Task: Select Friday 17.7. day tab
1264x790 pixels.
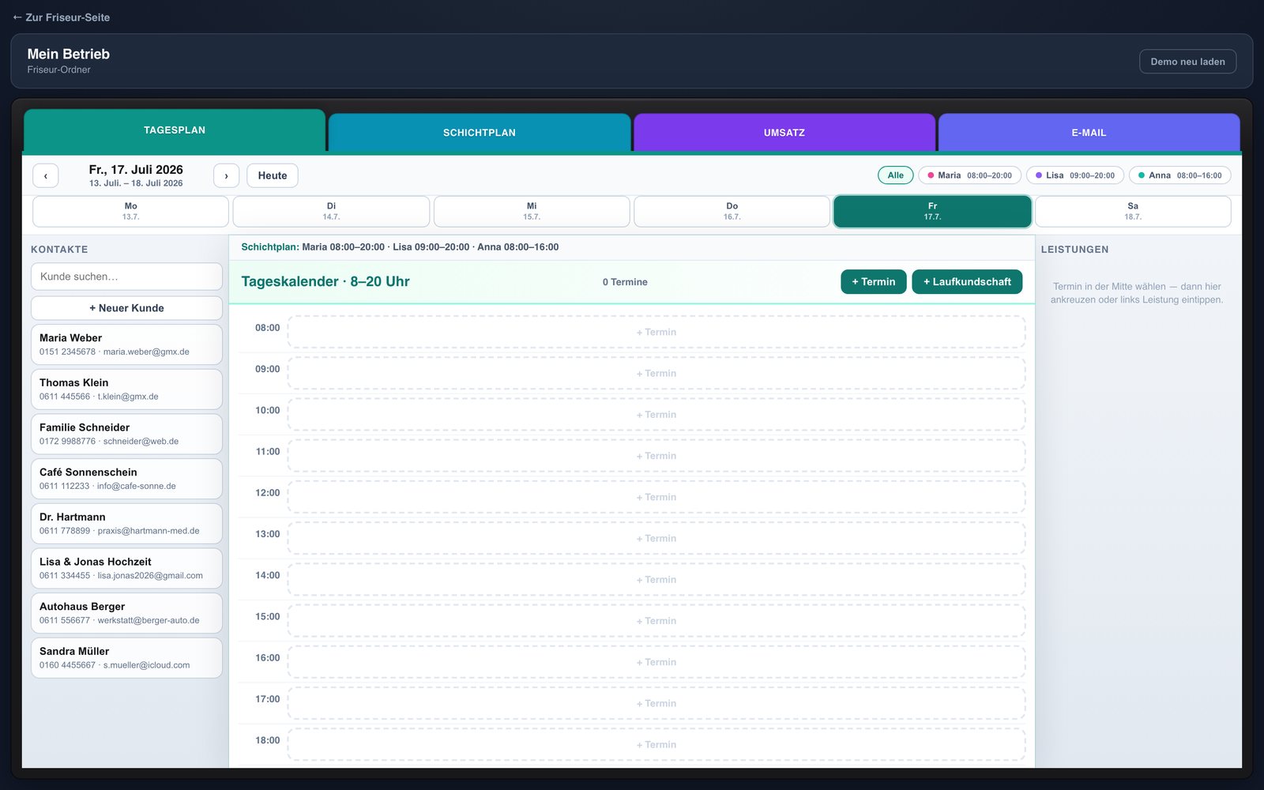Action: click(932, 212)
